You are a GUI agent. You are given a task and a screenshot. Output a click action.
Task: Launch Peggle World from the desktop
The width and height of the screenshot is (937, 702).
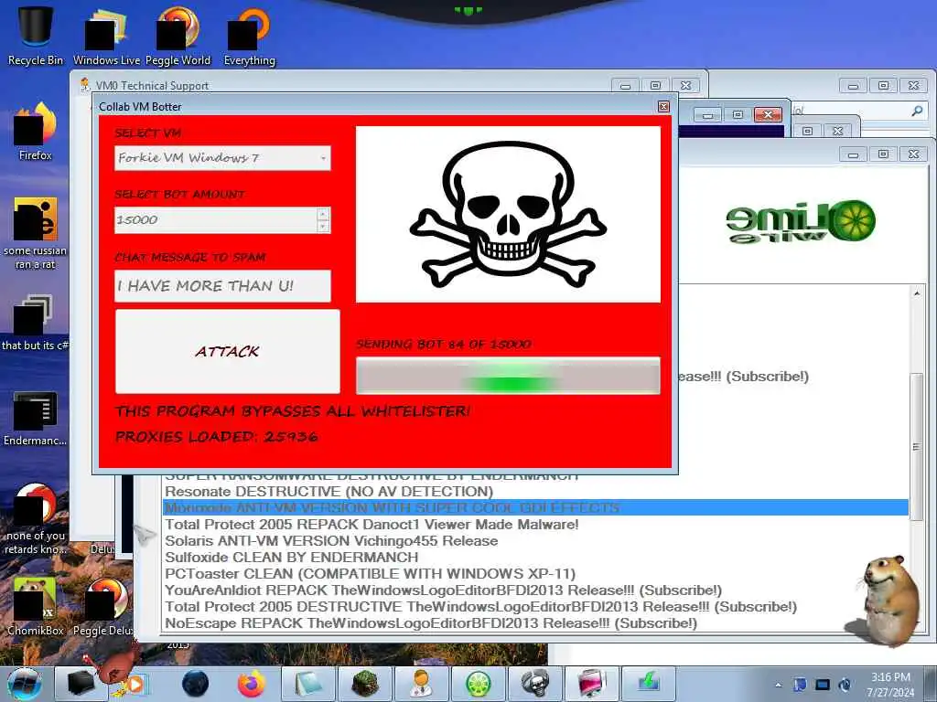(x=178, y=37)
